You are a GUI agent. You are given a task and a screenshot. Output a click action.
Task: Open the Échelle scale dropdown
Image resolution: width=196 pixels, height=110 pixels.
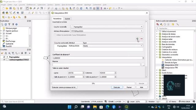pos(124,102)
